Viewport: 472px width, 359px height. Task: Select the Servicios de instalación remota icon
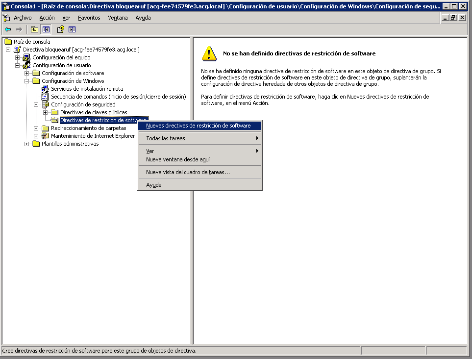pos(46,89)
